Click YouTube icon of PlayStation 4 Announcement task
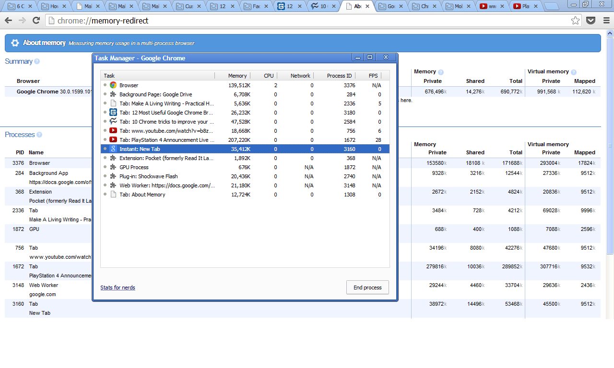The width and height of the screenshot is (614, 368). pyautogui.click(x=113, y=140)
